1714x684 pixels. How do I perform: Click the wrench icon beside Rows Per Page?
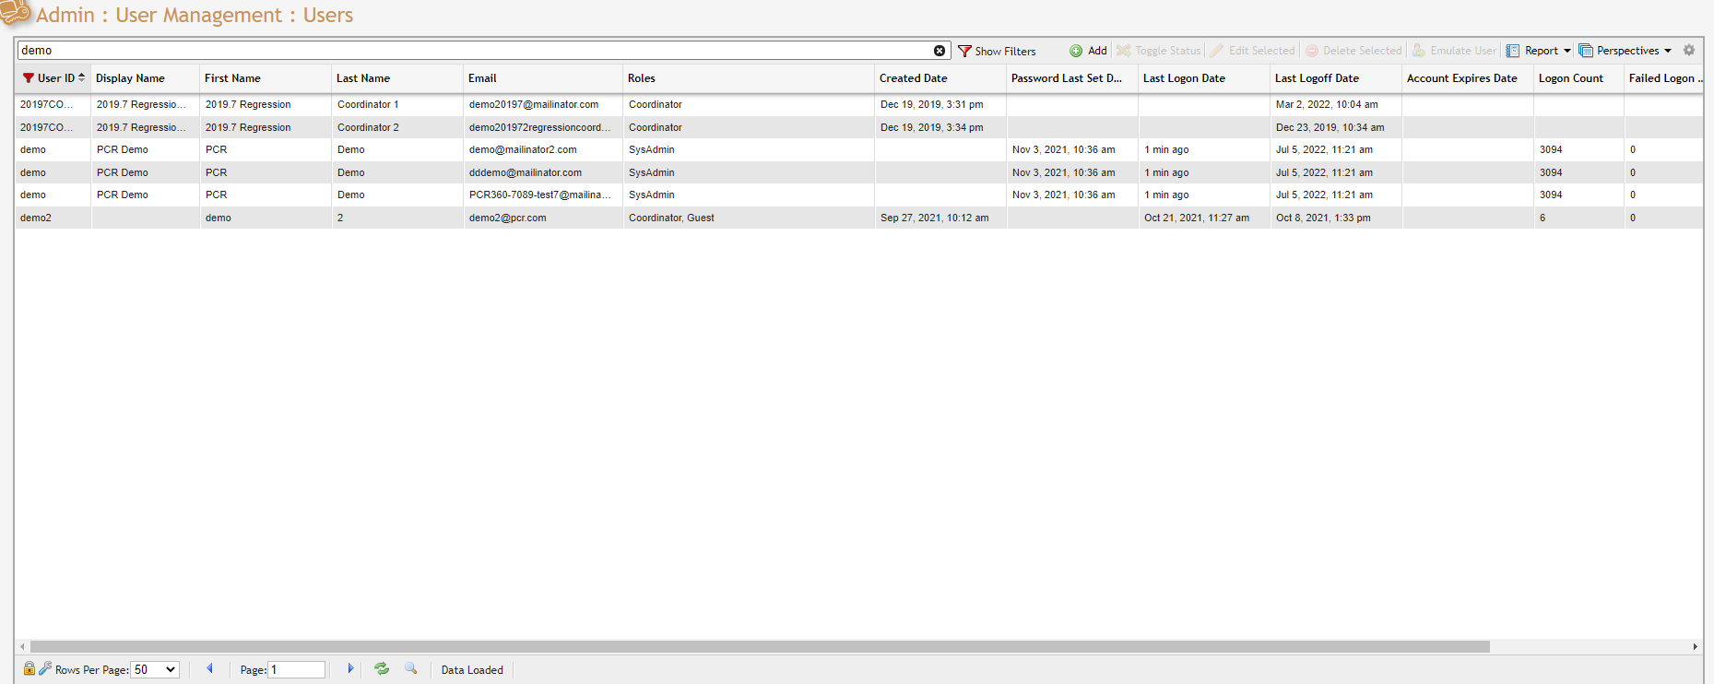pos(44,669)
